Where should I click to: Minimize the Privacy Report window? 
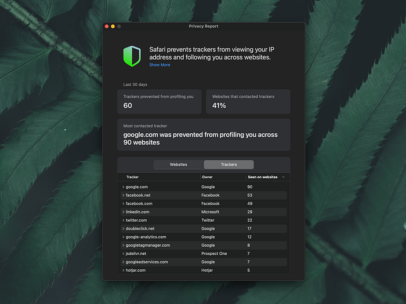tap(113, 27)
